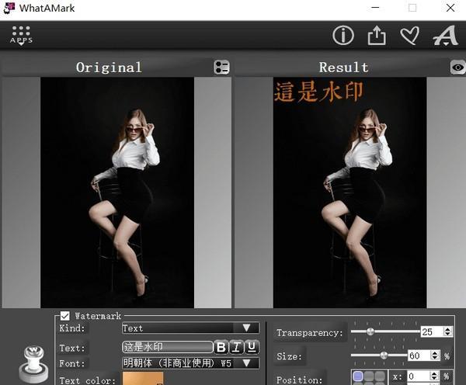Click the heart favorite icon
The image size is (466, 385).
(x=409, y=36)
